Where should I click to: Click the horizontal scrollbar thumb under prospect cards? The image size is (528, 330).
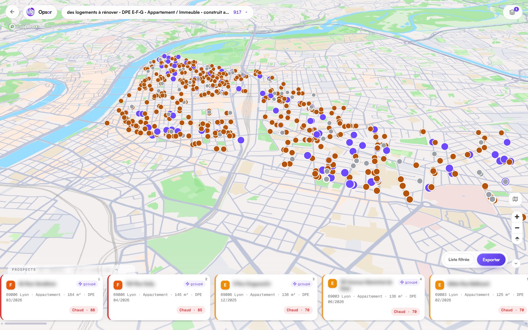tap(26, 323)
